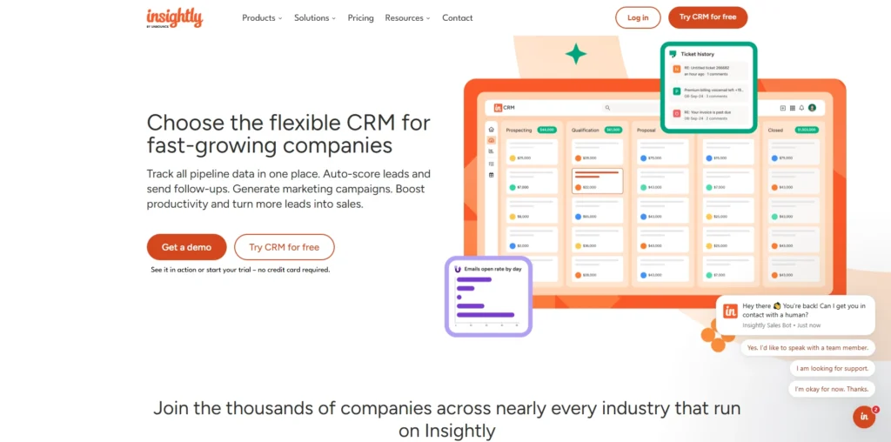This screenshot has height=442, width=891.
Task: Click the highlighted $22,000 Qualification deal card
Action: coord(597,181)
